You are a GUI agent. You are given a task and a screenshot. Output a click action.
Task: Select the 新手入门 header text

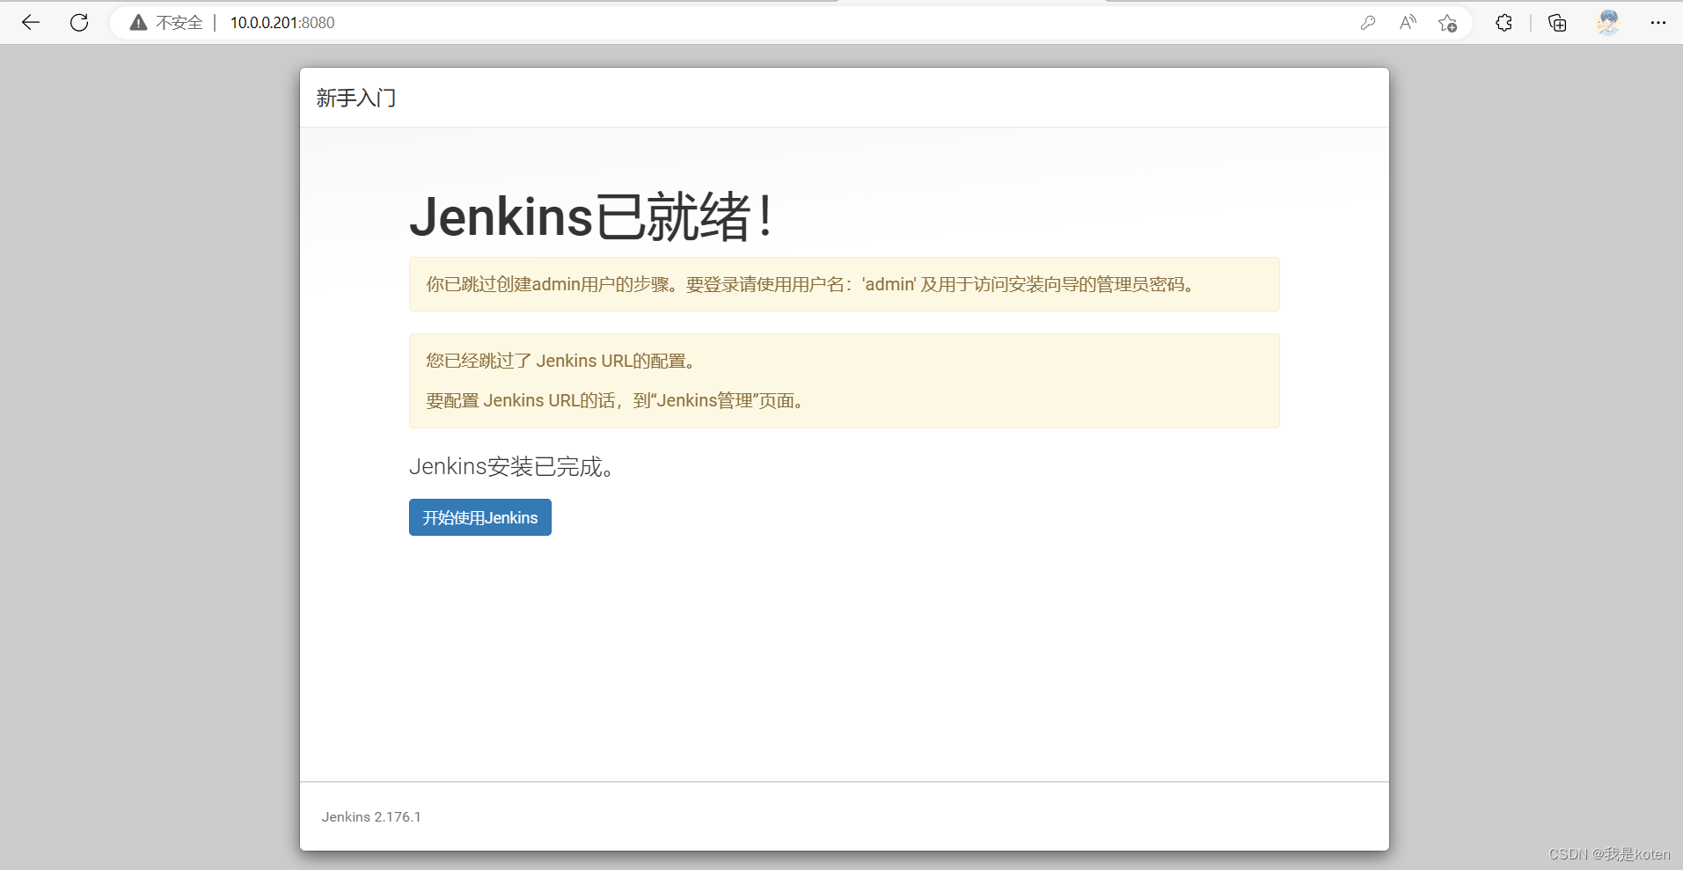[356, 98]
